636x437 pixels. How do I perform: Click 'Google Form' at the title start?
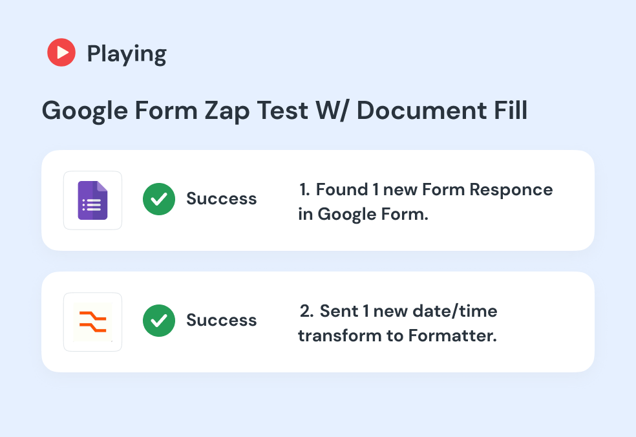tap(120, 111)
